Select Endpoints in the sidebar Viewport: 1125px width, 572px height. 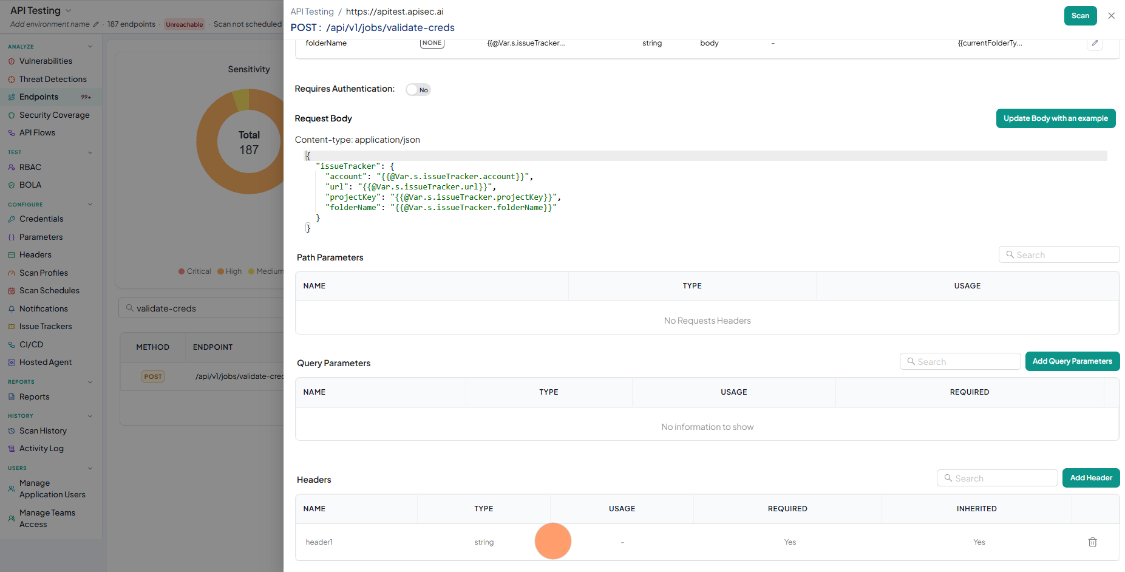coord(39,97)
